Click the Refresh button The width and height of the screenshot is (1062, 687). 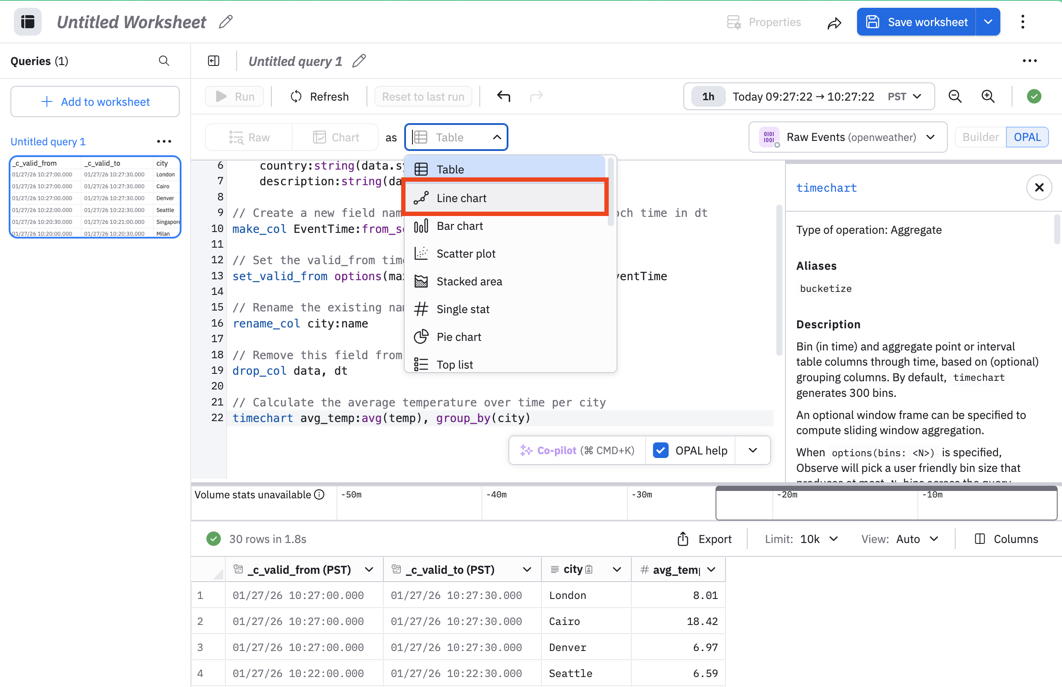320,96
